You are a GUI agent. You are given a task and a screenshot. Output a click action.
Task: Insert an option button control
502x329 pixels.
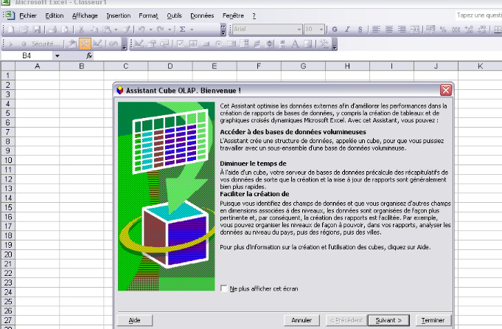click(219, 44)
